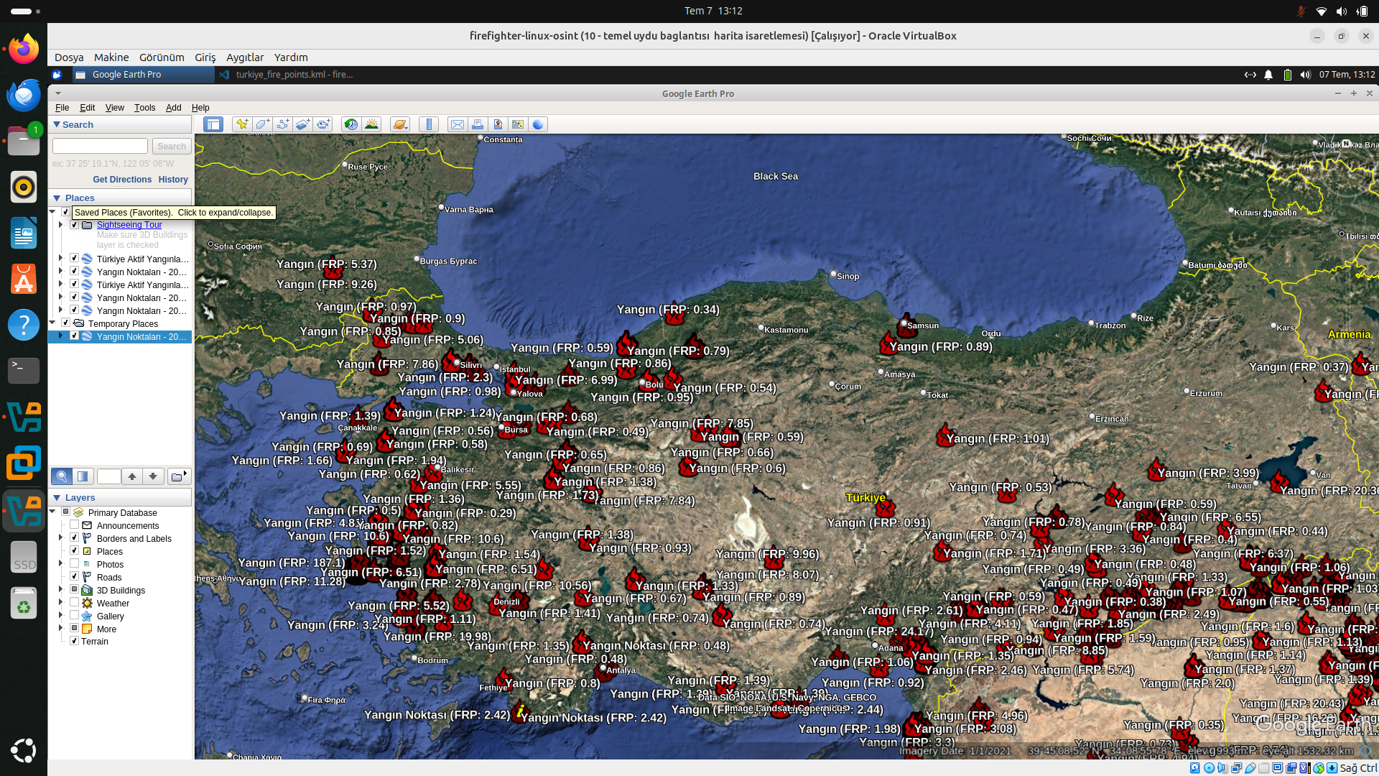The image size is (1379, 776).
Task: Click the add folder icon in Places panel
Action: coord(178,476)
